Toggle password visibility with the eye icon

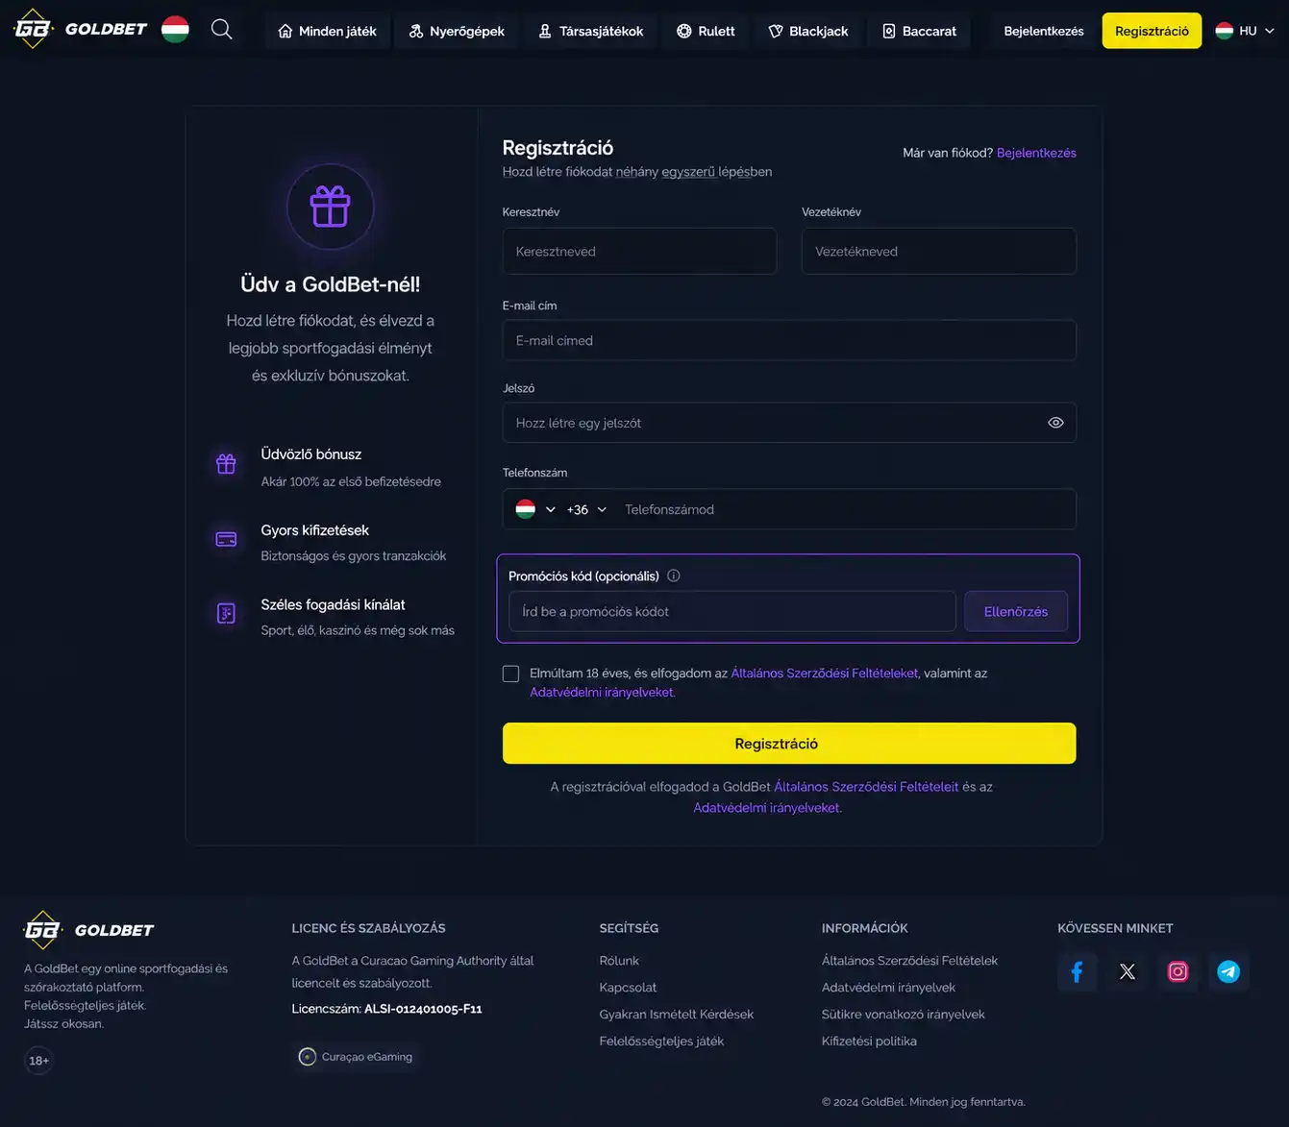pyautogui.click(x=1055, y=423)
